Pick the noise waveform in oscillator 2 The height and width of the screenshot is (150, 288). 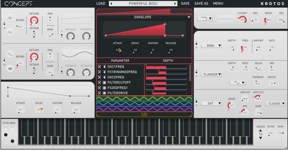10,68
